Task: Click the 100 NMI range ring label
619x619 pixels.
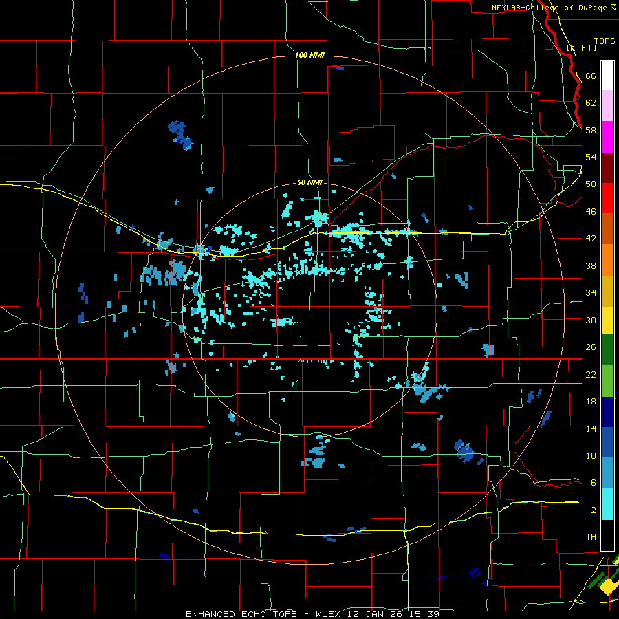Action: [x=309, y=55]
